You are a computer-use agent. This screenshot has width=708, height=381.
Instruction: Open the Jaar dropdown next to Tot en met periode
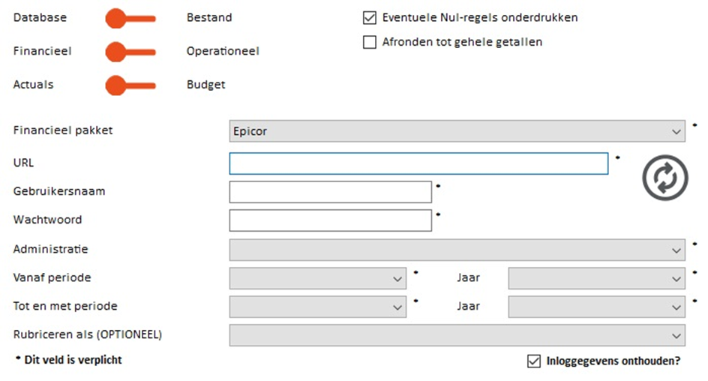596,307
